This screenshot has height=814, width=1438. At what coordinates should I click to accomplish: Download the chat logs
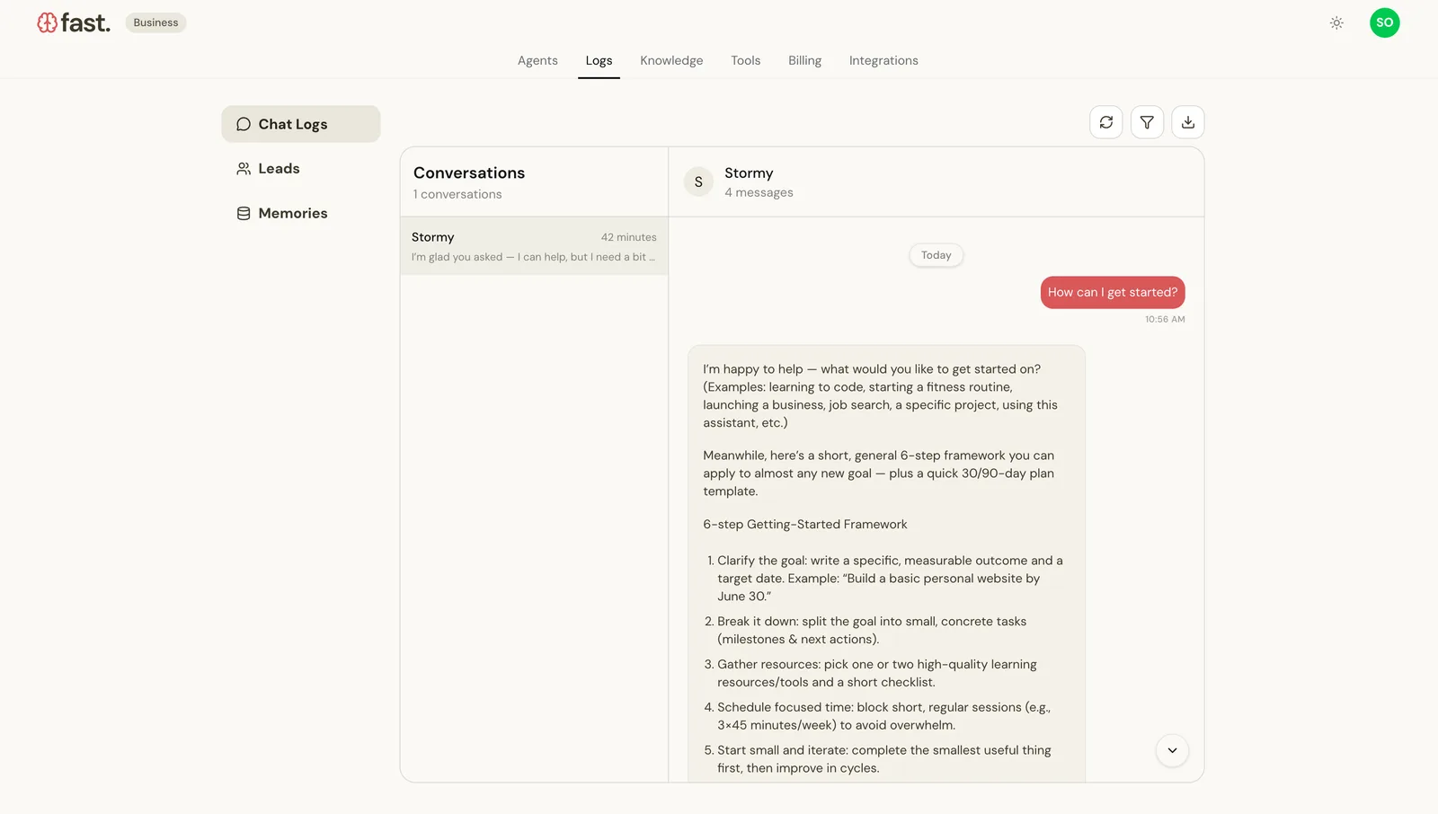[x=1188, y=122]
